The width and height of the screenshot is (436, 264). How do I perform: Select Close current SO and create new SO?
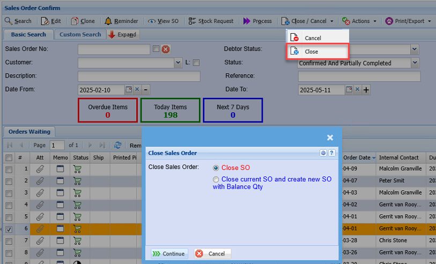click(x=216, y=180)
